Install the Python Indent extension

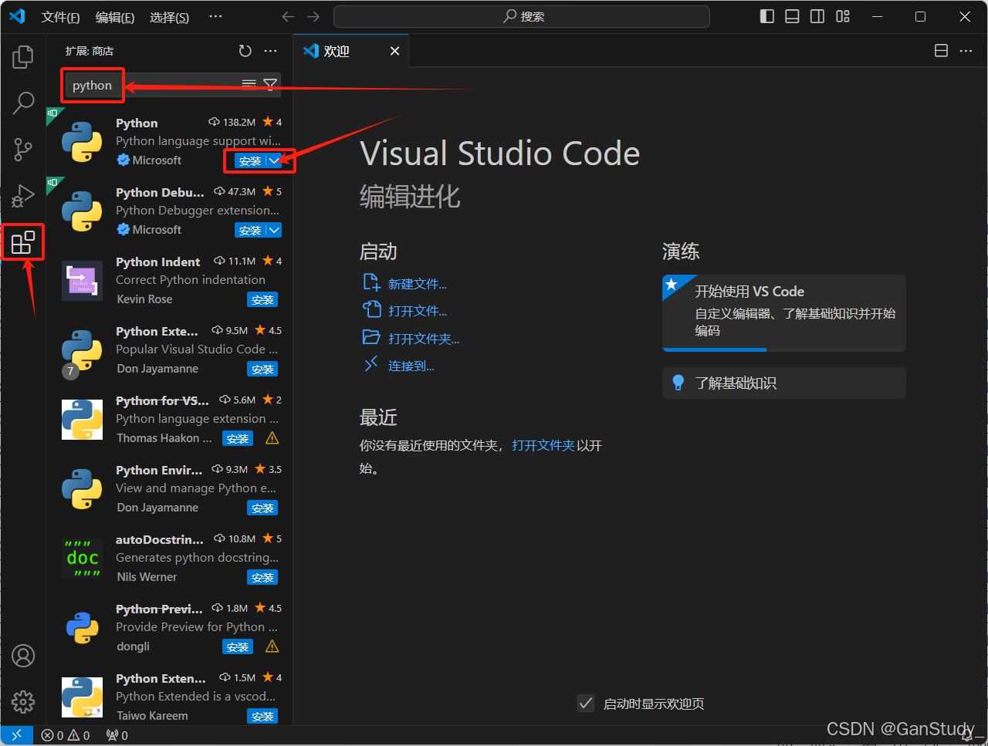[262, 299]
